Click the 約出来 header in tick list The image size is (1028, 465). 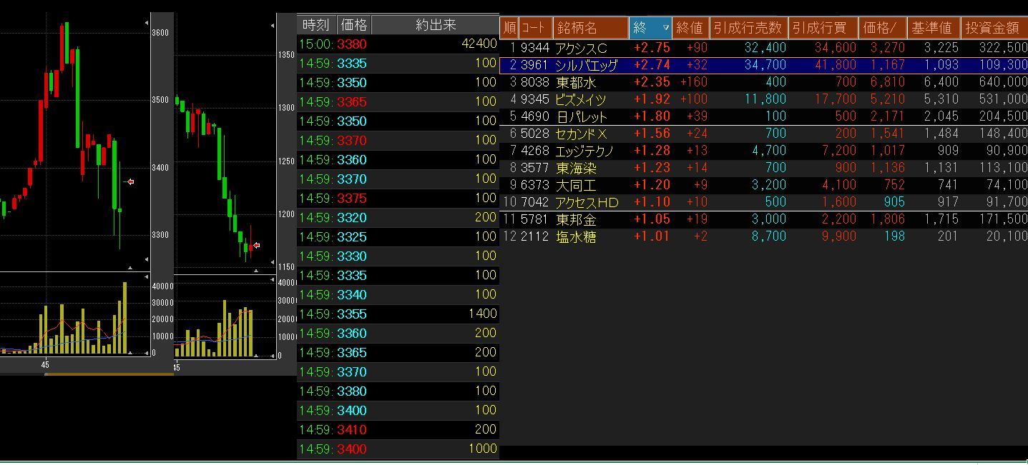pos(435,25)
